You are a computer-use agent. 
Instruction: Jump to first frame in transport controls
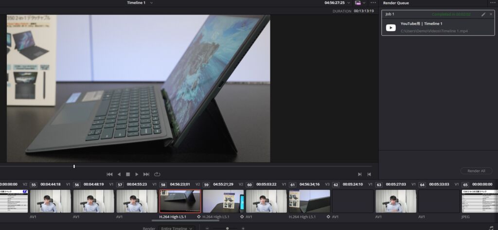click(109, 174)
